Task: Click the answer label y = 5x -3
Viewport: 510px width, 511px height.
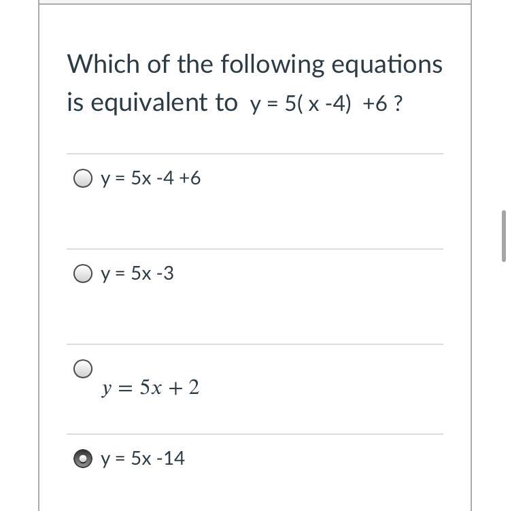Action: click(137, 274)
